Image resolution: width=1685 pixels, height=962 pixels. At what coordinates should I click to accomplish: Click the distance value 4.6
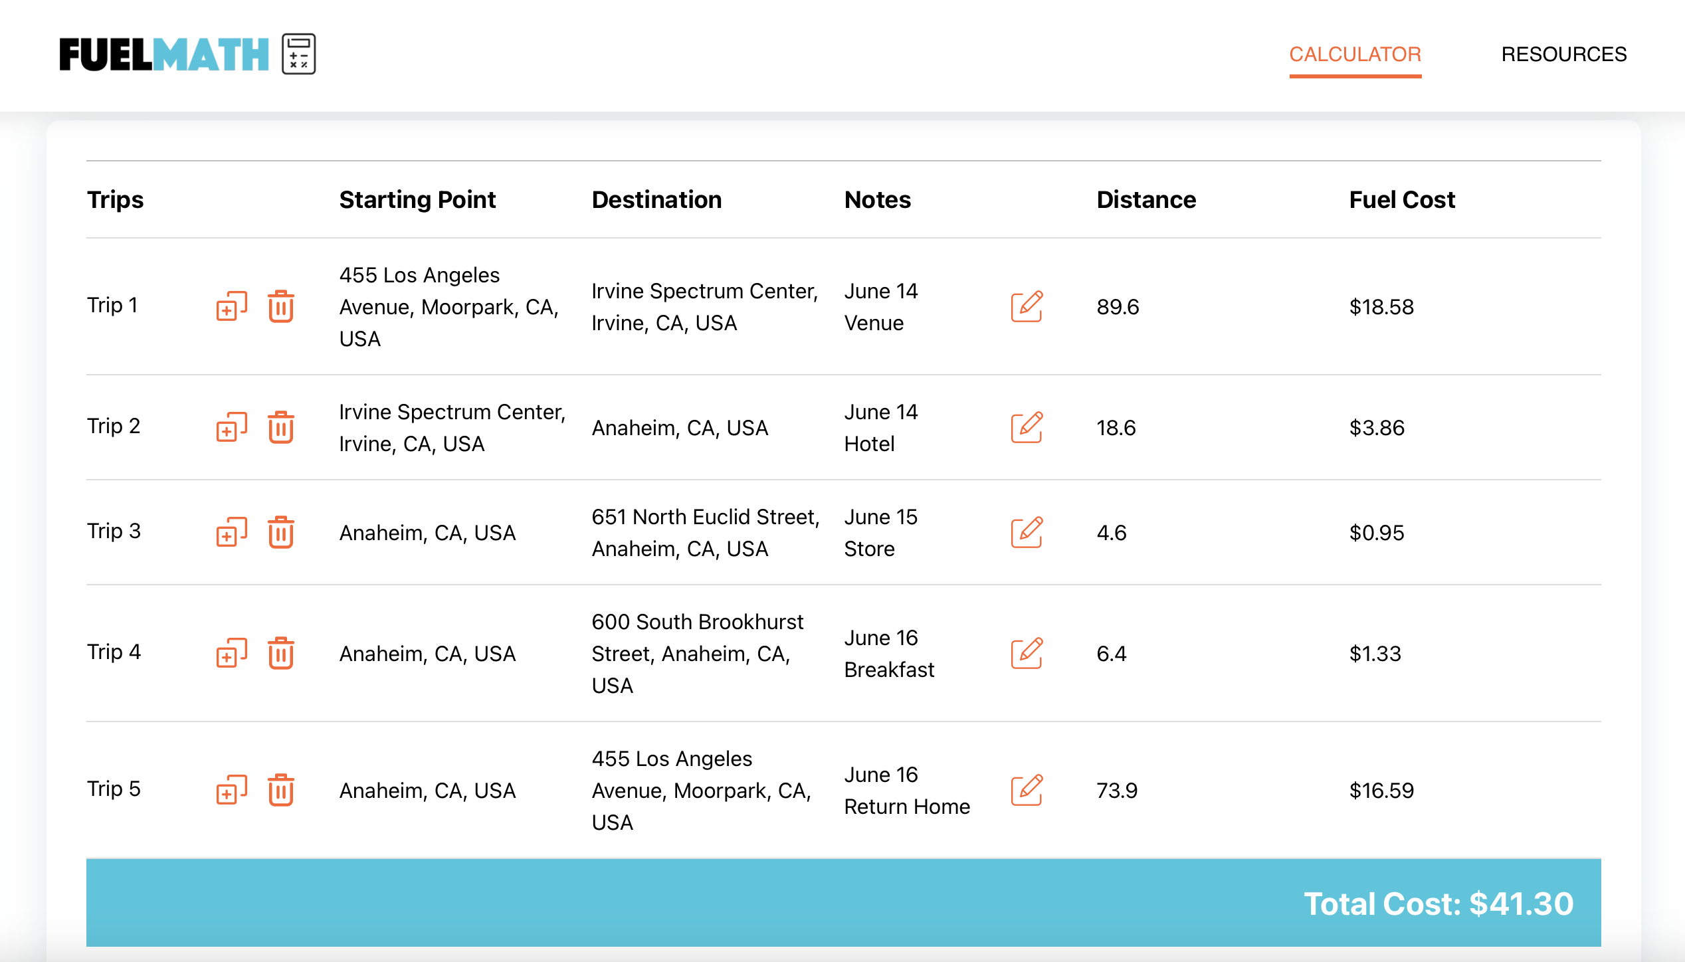point(1112,533)
